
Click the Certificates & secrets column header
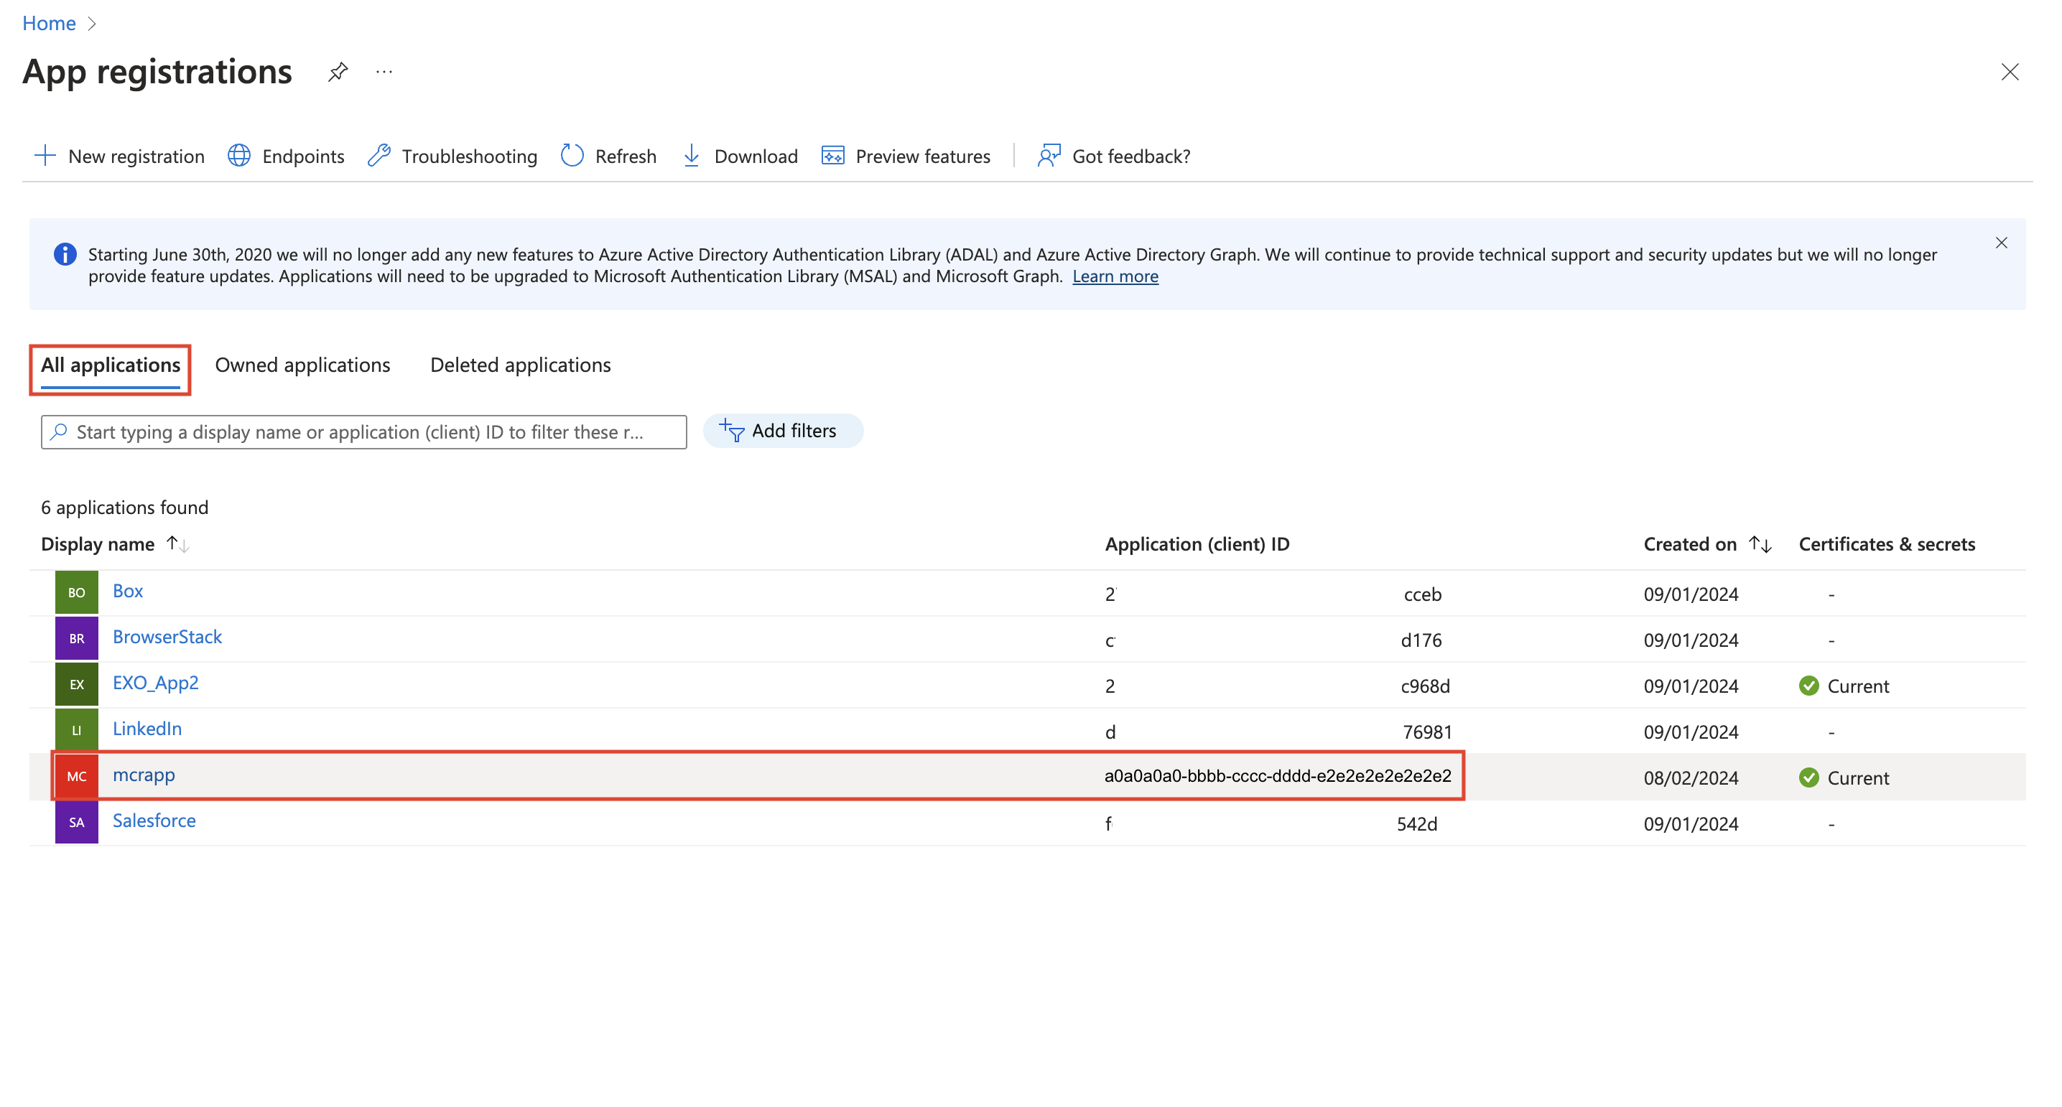click(x=1887, y=544)
